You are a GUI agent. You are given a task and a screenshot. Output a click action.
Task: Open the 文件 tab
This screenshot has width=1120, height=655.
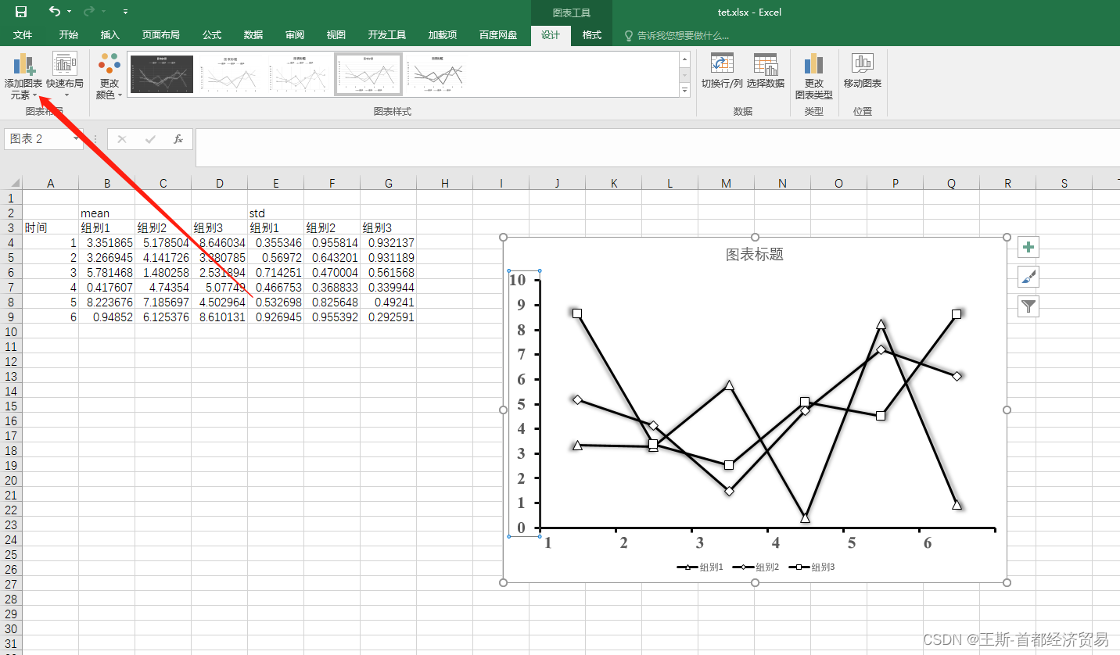click(23, 35)
